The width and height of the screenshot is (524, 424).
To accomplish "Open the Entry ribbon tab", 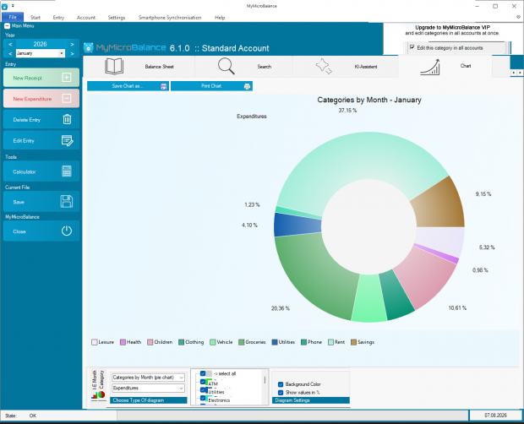I will [58, 18].
